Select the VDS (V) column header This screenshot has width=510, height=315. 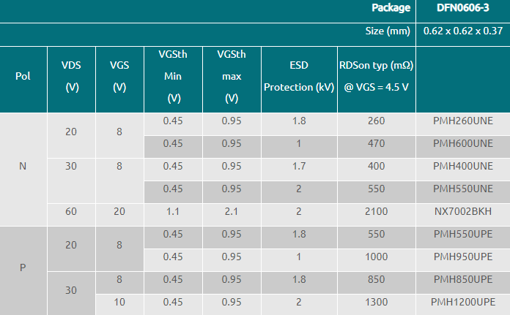pyautogui.click(x=72, y=76)
